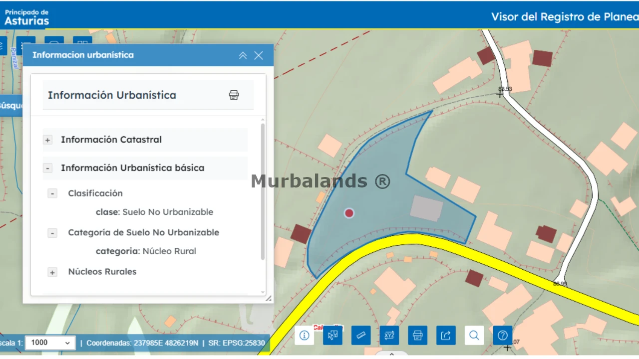The width and height of the screenshot is (639, 359).
Task: Close the Informacion urbanística panel
Action: coord(259,55)
